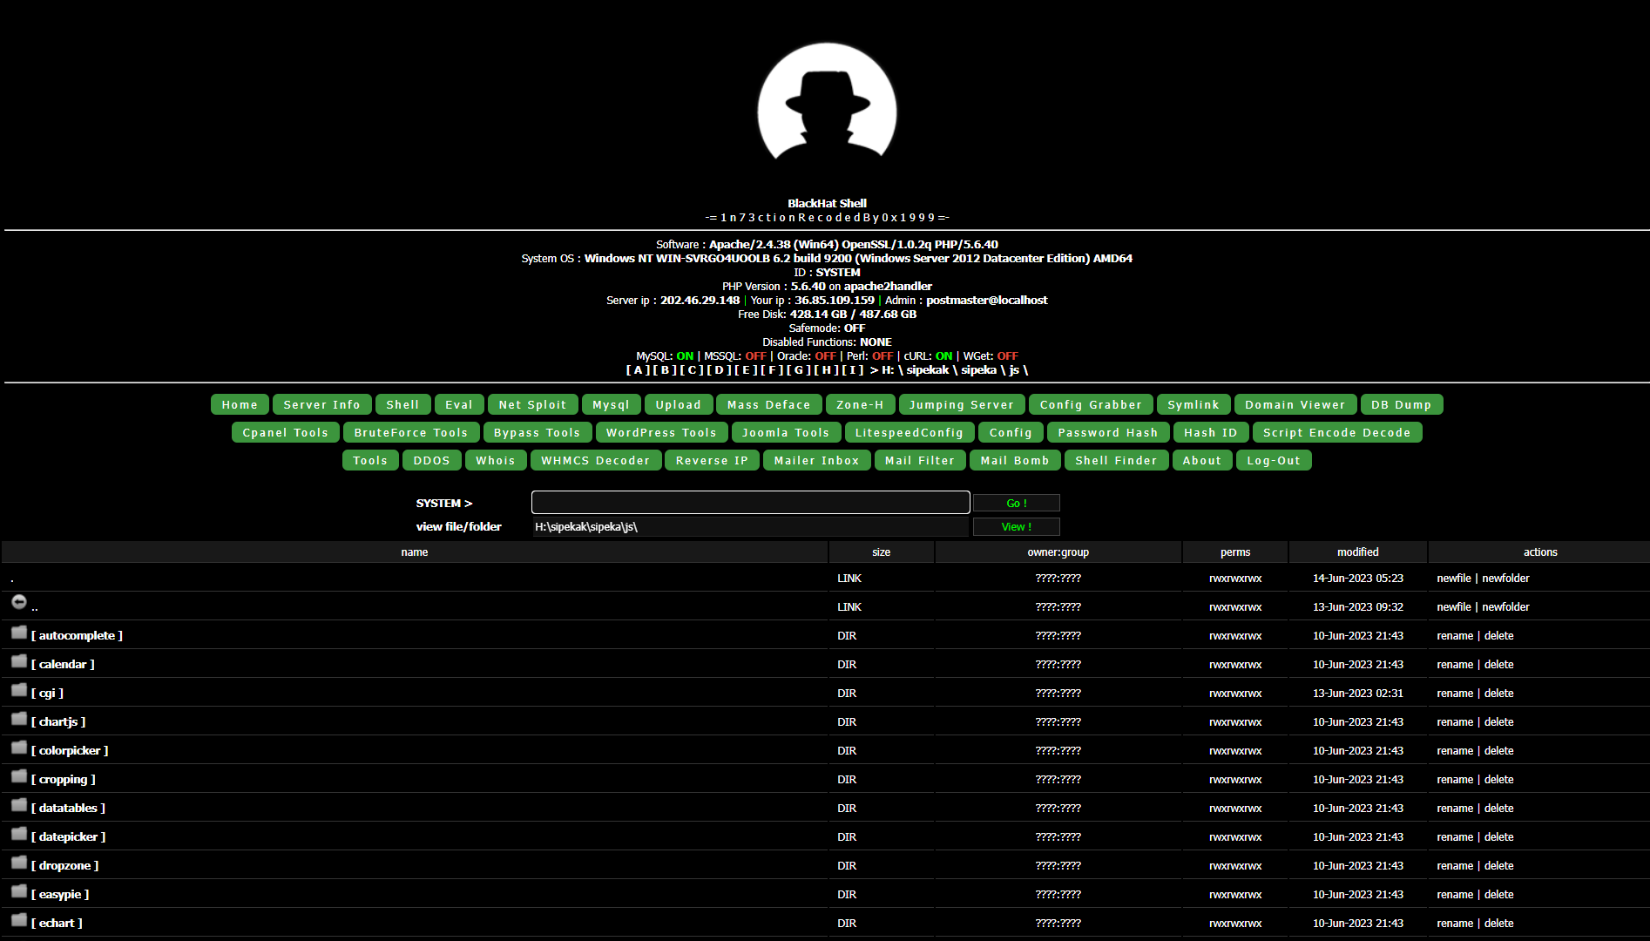Click the Zone-H button
Screen dimensions: 1650x941
click(x=861, y=404)
